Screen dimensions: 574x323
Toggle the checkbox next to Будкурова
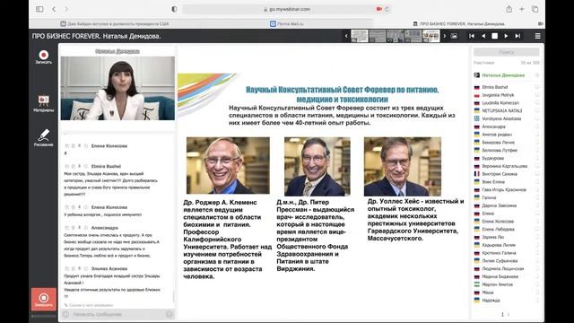[x=537, y=158]
